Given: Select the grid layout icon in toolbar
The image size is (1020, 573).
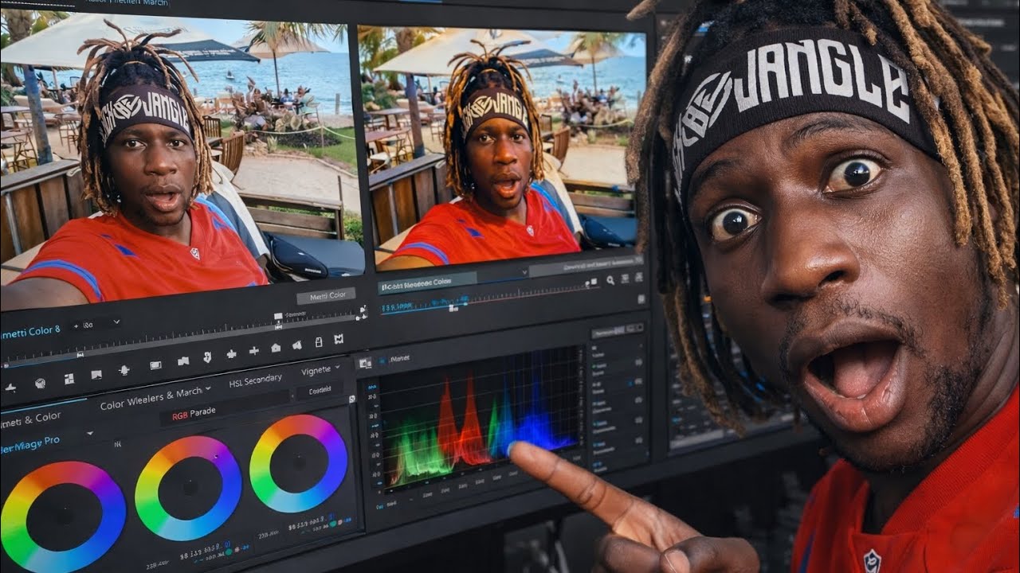Looking at the screenshot, I should (x=69, y=379).
